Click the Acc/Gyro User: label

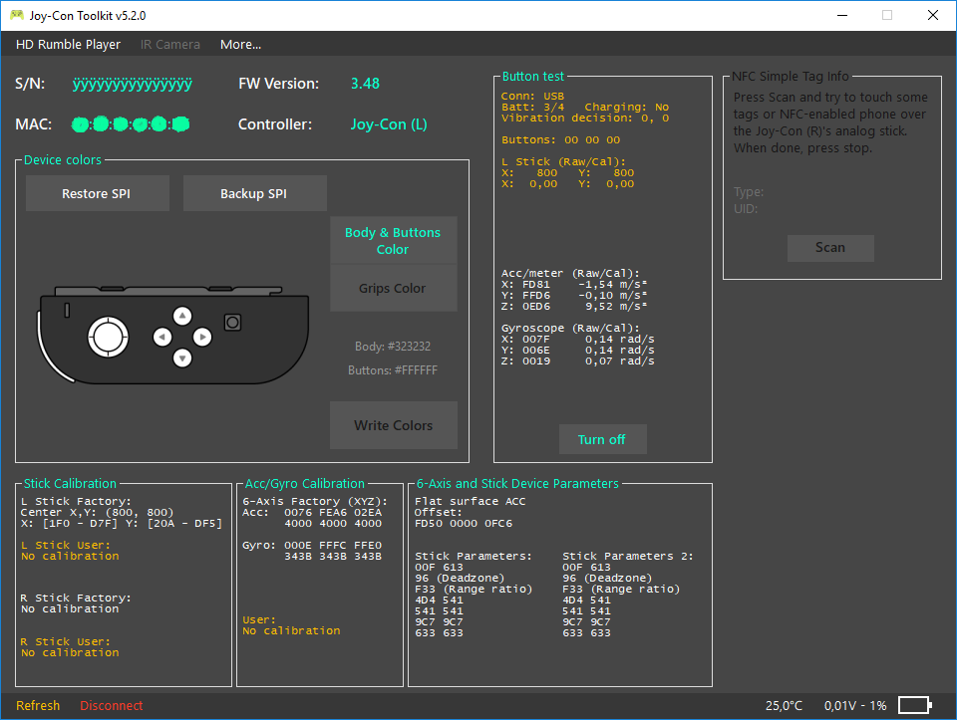tap(259, 619)
